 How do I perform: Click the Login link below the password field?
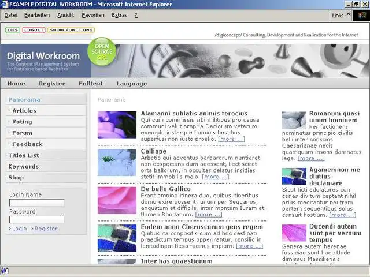[19, 229]
